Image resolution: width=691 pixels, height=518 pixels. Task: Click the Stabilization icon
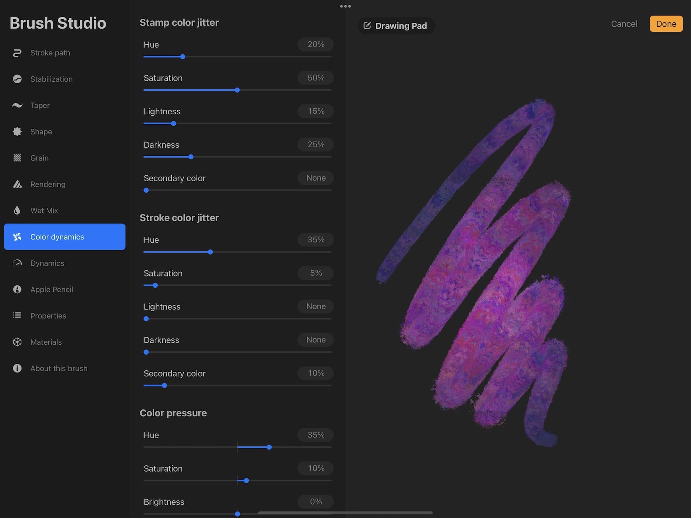(x=17, y=79)
